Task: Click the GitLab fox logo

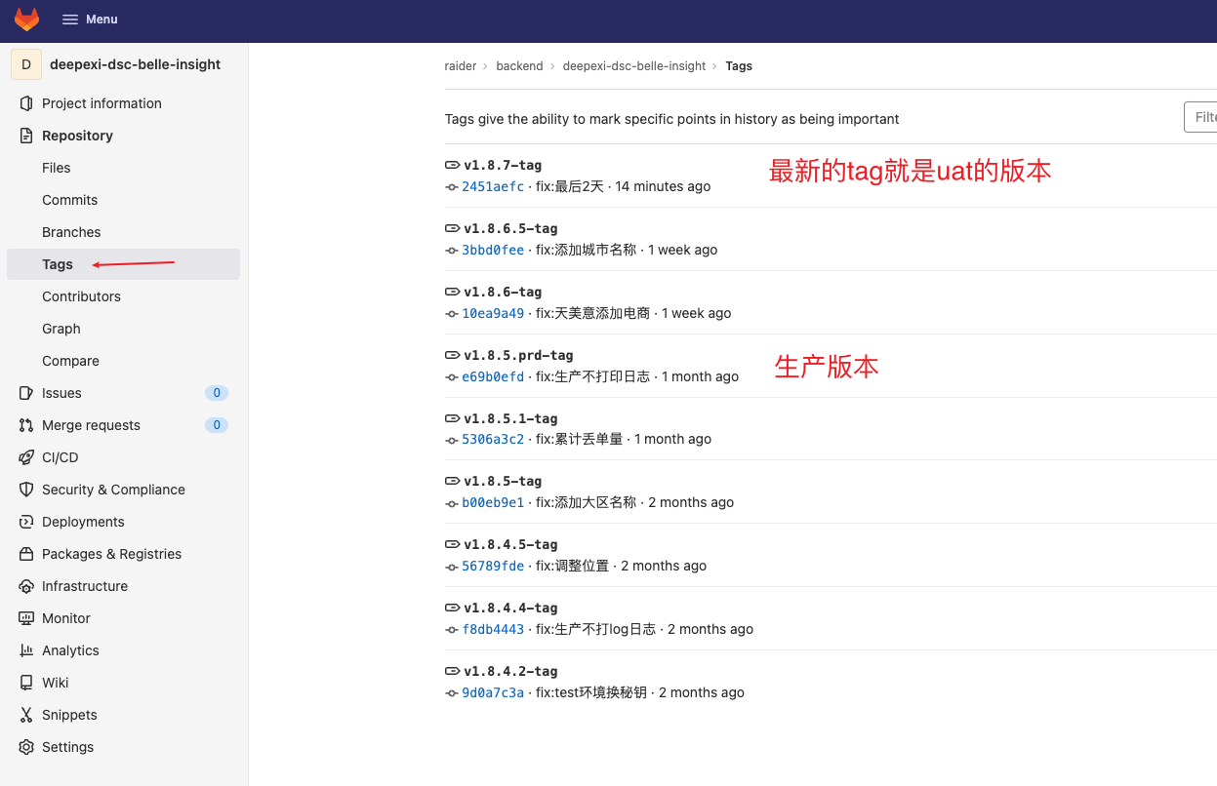Action: (x=26, y=20)
